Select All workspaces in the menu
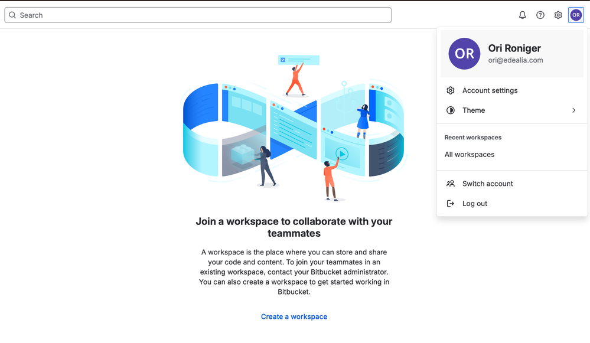The width and height of the screenshot is (590, 343). (511, 155)
